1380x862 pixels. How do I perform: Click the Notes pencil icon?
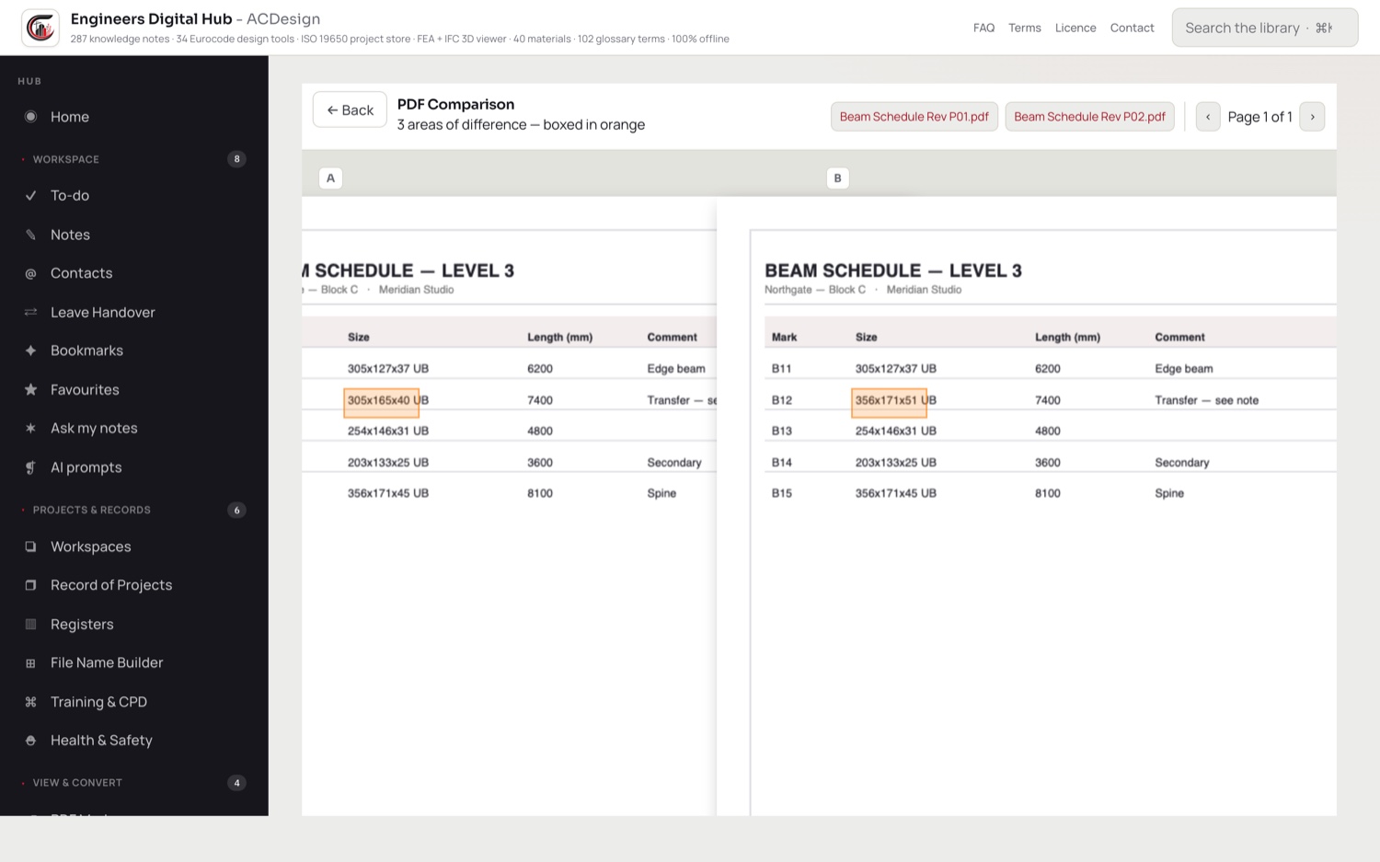point(30,235)
